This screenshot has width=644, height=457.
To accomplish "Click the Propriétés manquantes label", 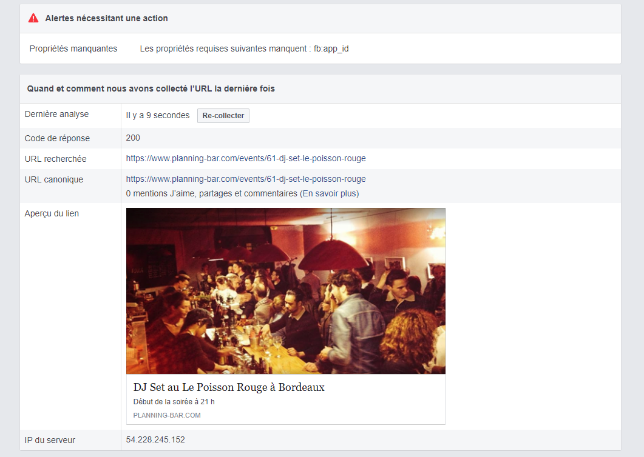I will point(73,48).
